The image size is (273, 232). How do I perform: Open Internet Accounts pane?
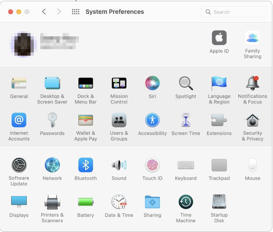[x=19, y=120]
